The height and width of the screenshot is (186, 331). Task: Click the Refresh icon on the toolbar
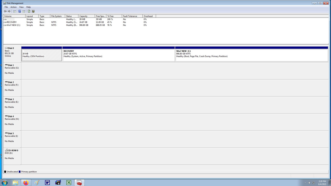tap(29, 11)
